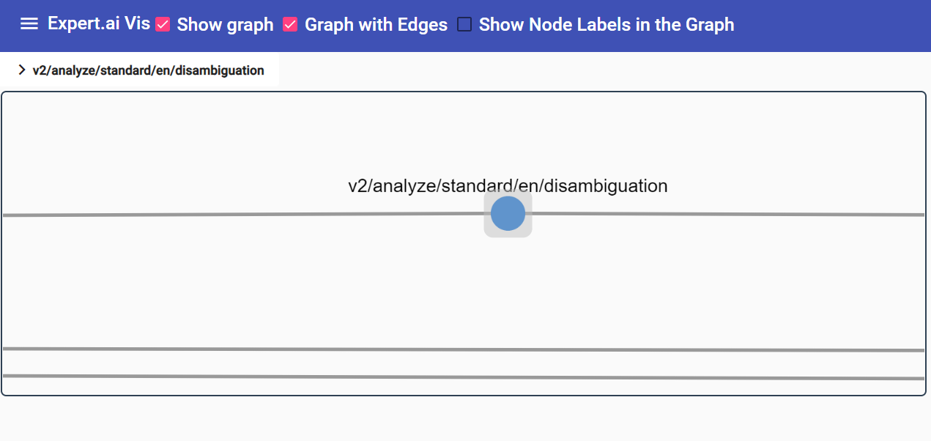This screenshot has height=441, width=931.
Task: Click the 'Show graph' label text
Action: click(x=225, y=25)
